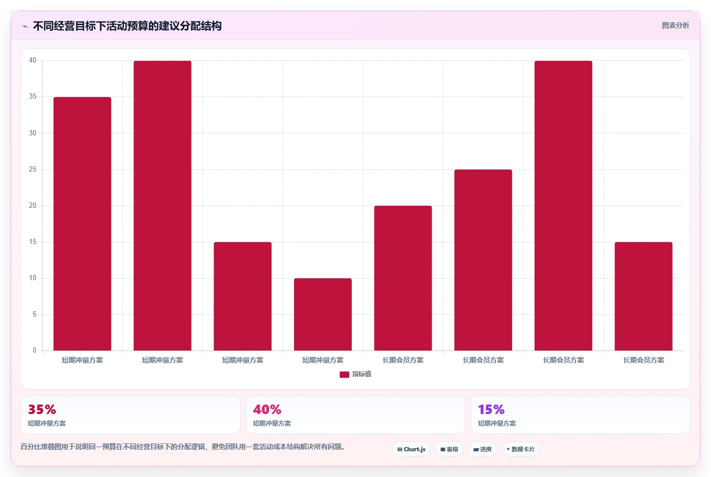
Task: Open the 15% stat card
Action: click(x=580, y=415)
